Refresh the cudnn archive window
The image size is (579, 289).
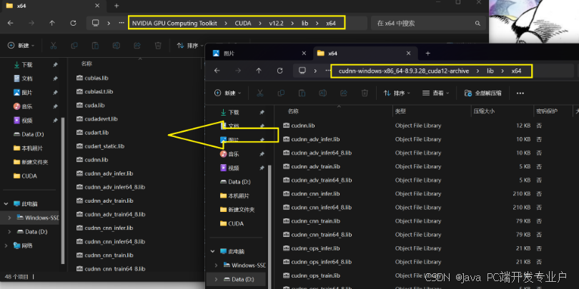280,71
